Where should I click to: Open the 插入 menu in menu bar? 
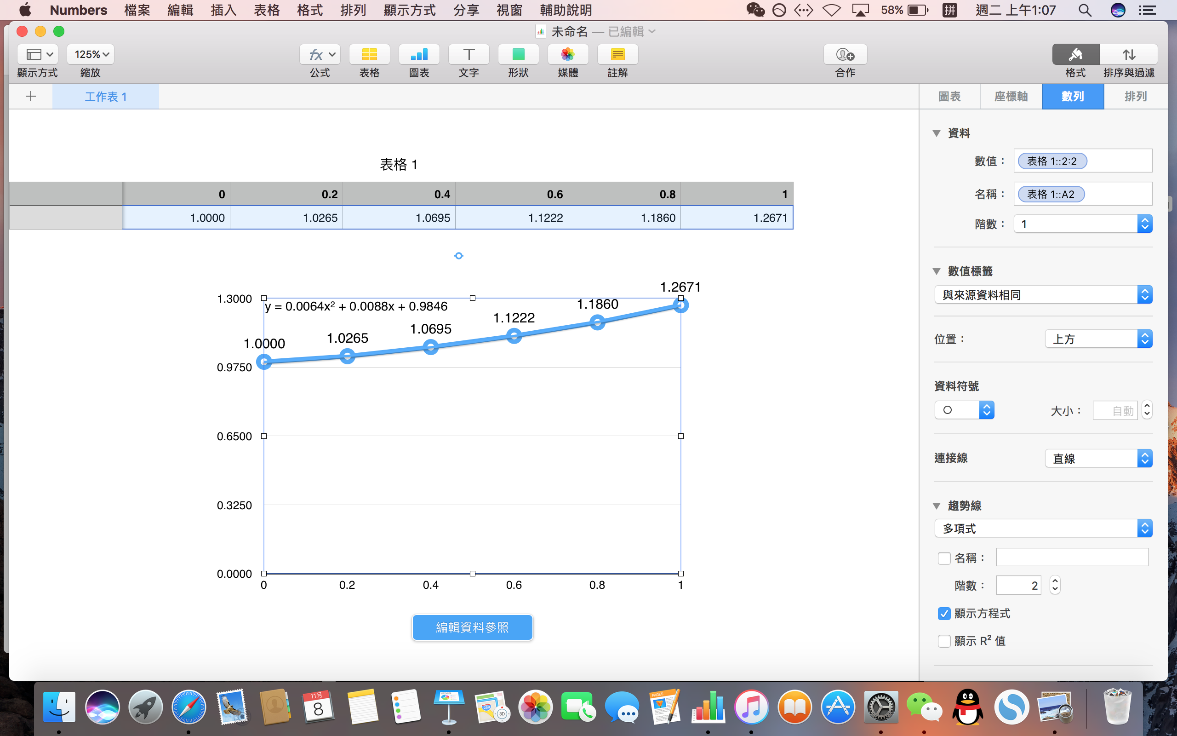pos(223,10)
